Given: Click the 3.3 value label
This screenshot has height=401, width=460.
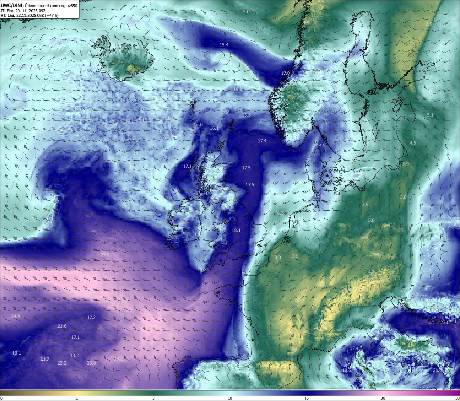Looking at the screenshot, I should click(278, 258).
